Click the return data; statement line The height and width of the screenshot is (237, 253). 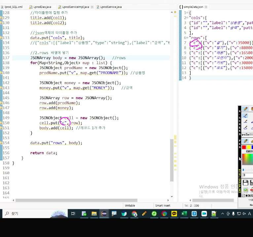44,153
